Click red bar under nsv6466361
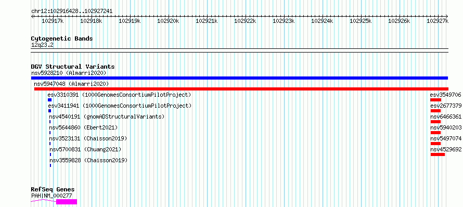The width and height of the screenshot is (463, 207). point(435,122)
